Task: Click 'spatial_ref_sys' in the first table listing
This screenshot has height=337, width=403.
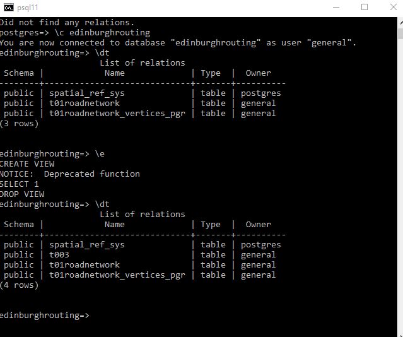Action: click(87, 93)
